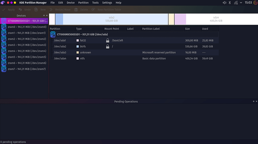258x144 pixels.
Task: Click the lock icon on /dev/sda2 row
Action: coord(108,47)
